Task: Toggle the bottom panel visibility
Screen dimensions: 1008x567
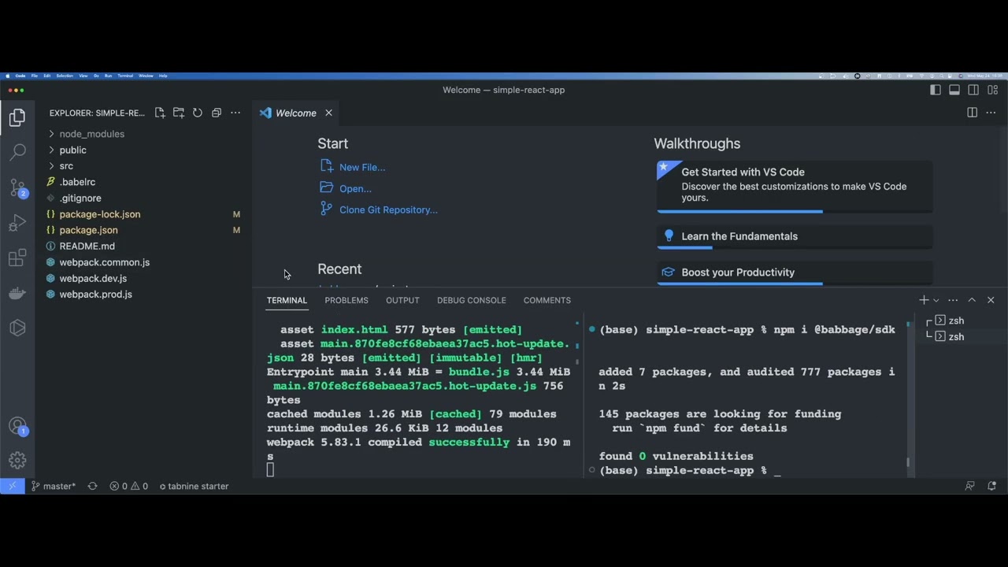Action: point(954,90)
